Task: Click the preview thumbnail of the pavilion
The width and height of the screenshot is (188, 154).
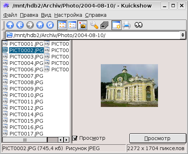Action: coord(129,86)
